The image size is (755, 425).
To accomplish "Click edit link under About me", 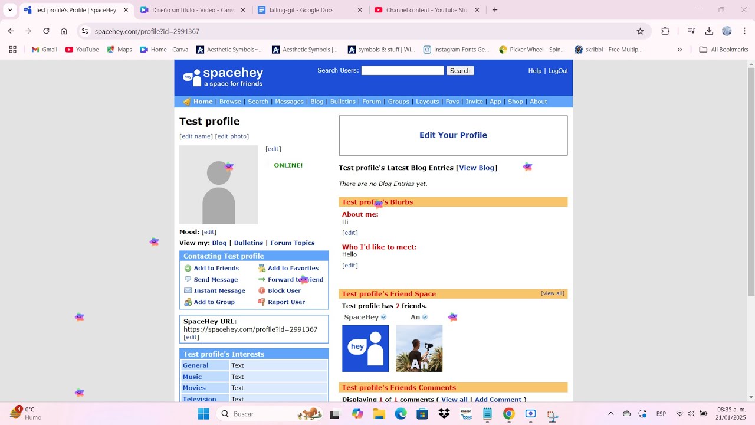I will click(350, 233).
